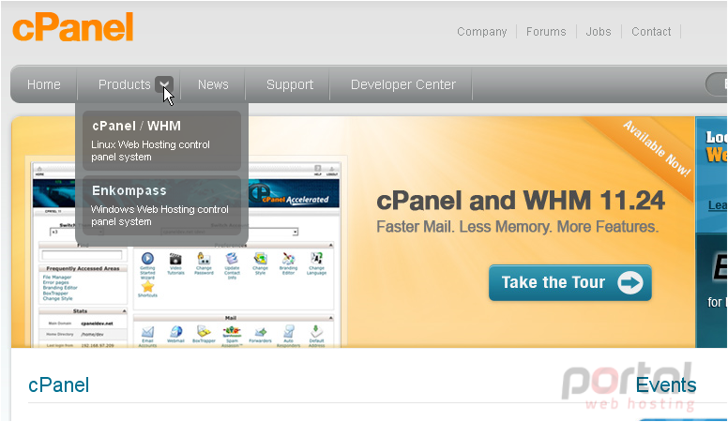Click the Events section heading
The width and height of the screenshot is (728, 422).
pyautogui.click(x=666, y=385)
